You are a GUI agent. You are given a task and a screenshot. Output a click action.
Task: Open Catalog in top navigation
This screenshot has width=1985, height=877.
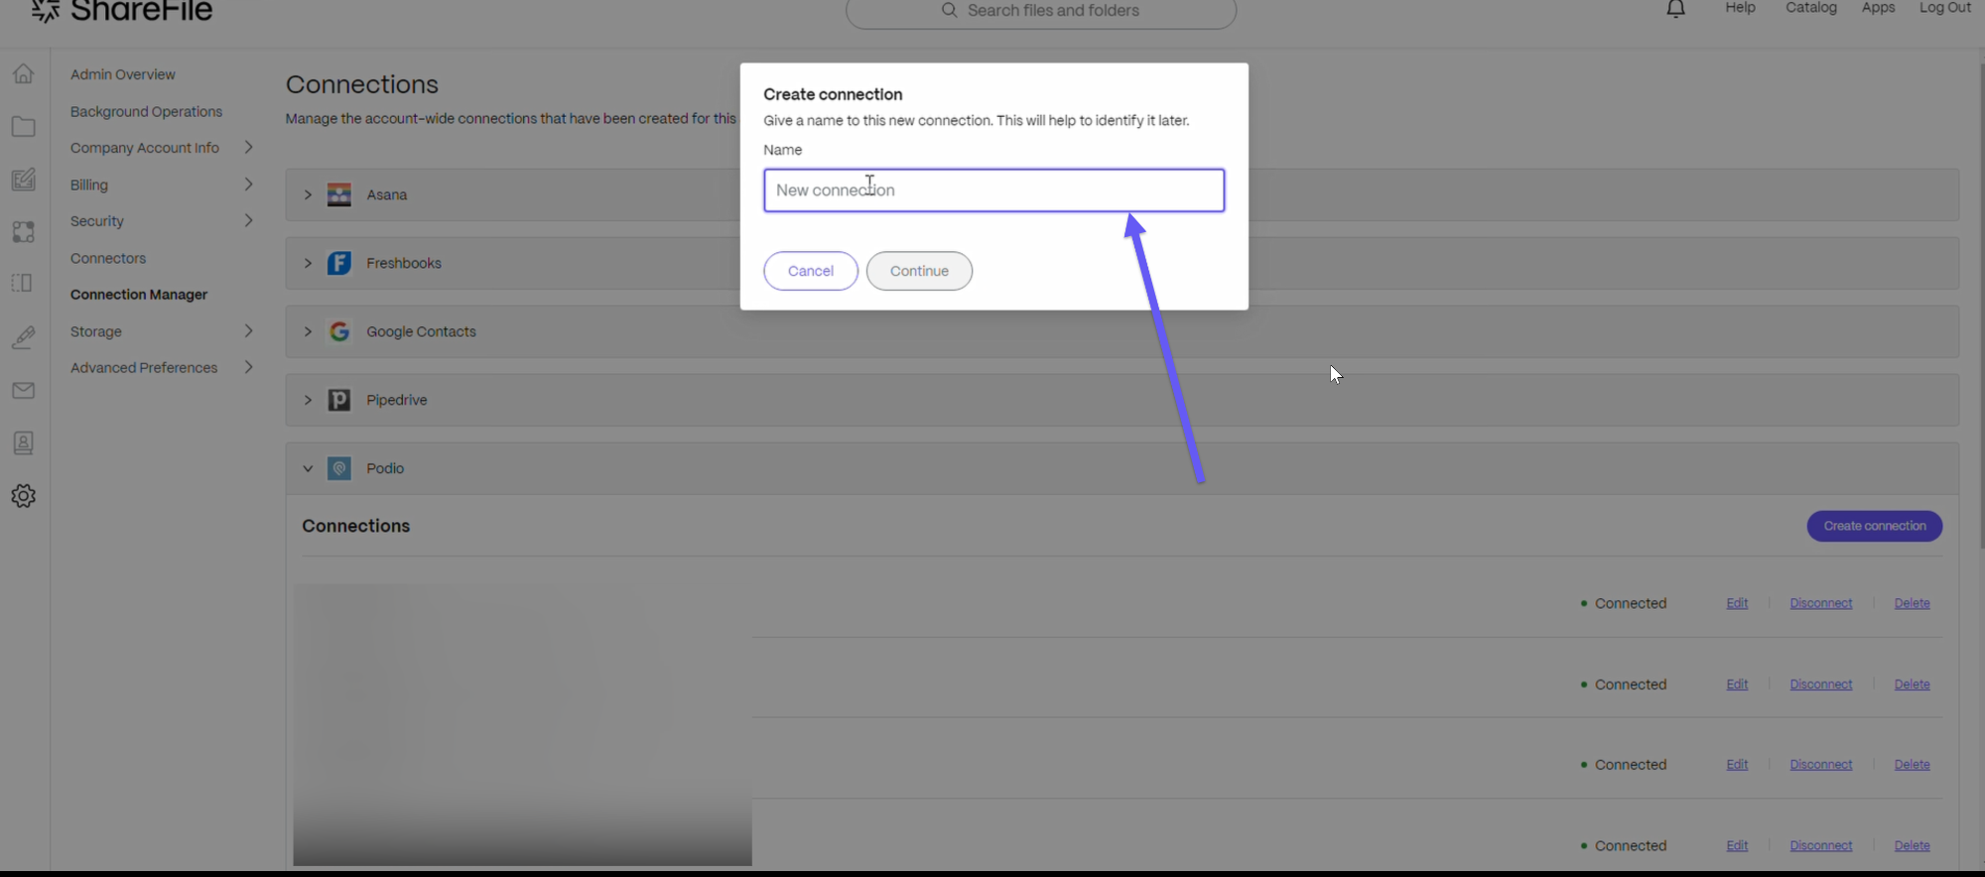coord(1811,8)
